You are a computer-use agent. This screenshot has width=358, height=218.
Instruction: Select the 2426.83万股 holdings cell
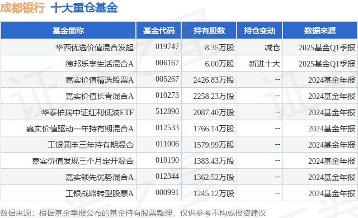pyautogui.click(x=214, y=80)
